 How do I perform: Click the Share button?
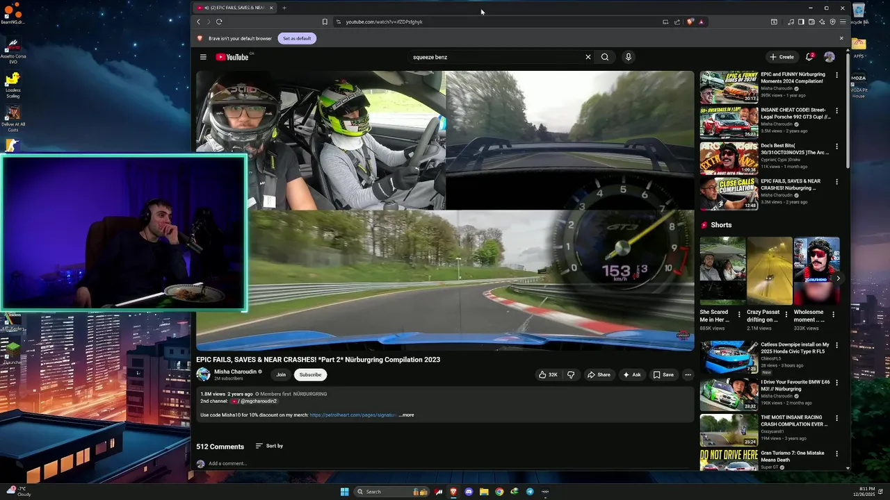pyautogui.click(x=599, y=374)
